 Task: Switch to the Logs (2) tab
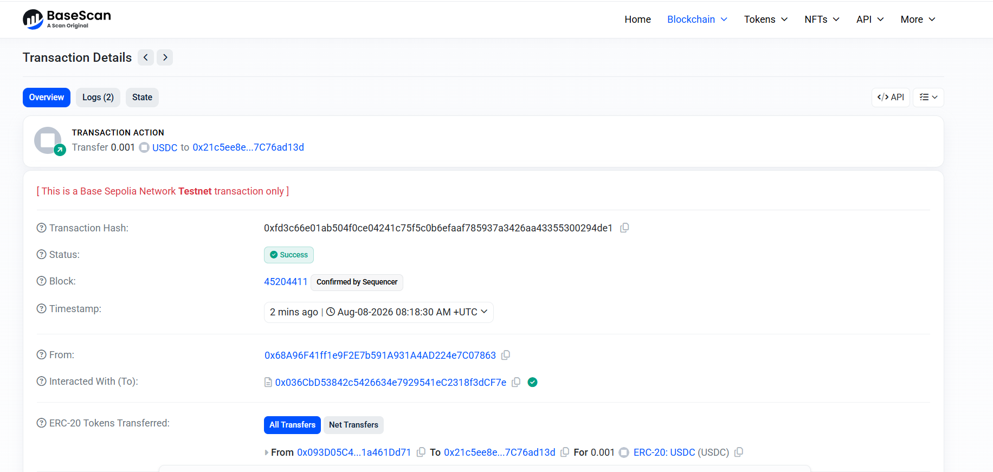click(98, 98)
